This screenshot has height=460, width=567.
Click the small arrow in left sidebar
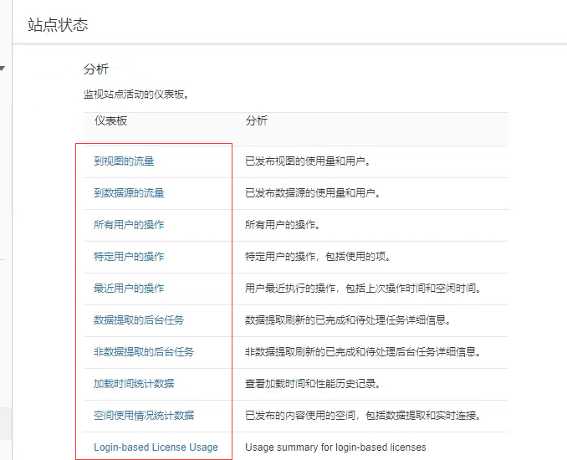(3, 68)
